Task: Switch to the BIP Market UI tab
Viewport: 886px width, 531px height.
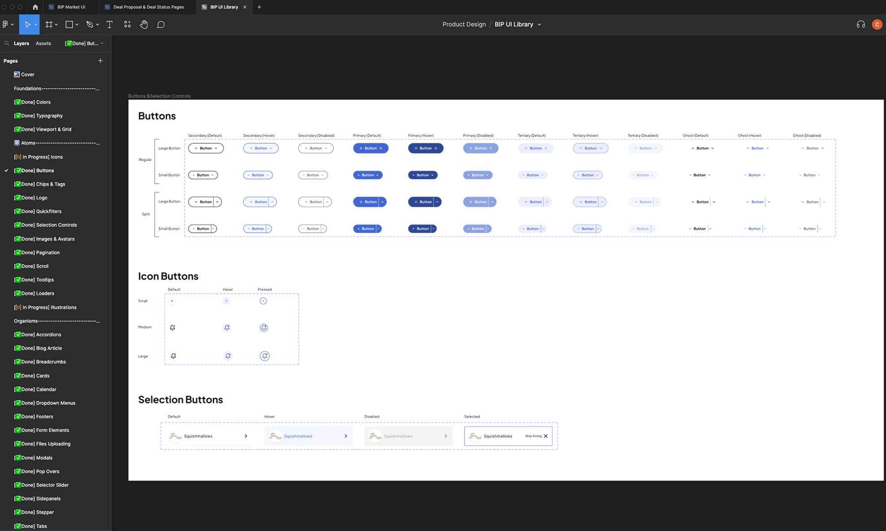Action: pyautogui.click(x=71, y=7)
